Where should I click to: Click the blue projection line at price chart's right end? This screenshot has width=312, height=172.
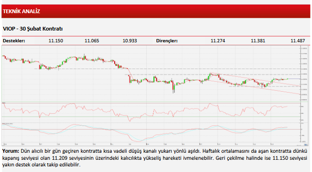(294, 79)
